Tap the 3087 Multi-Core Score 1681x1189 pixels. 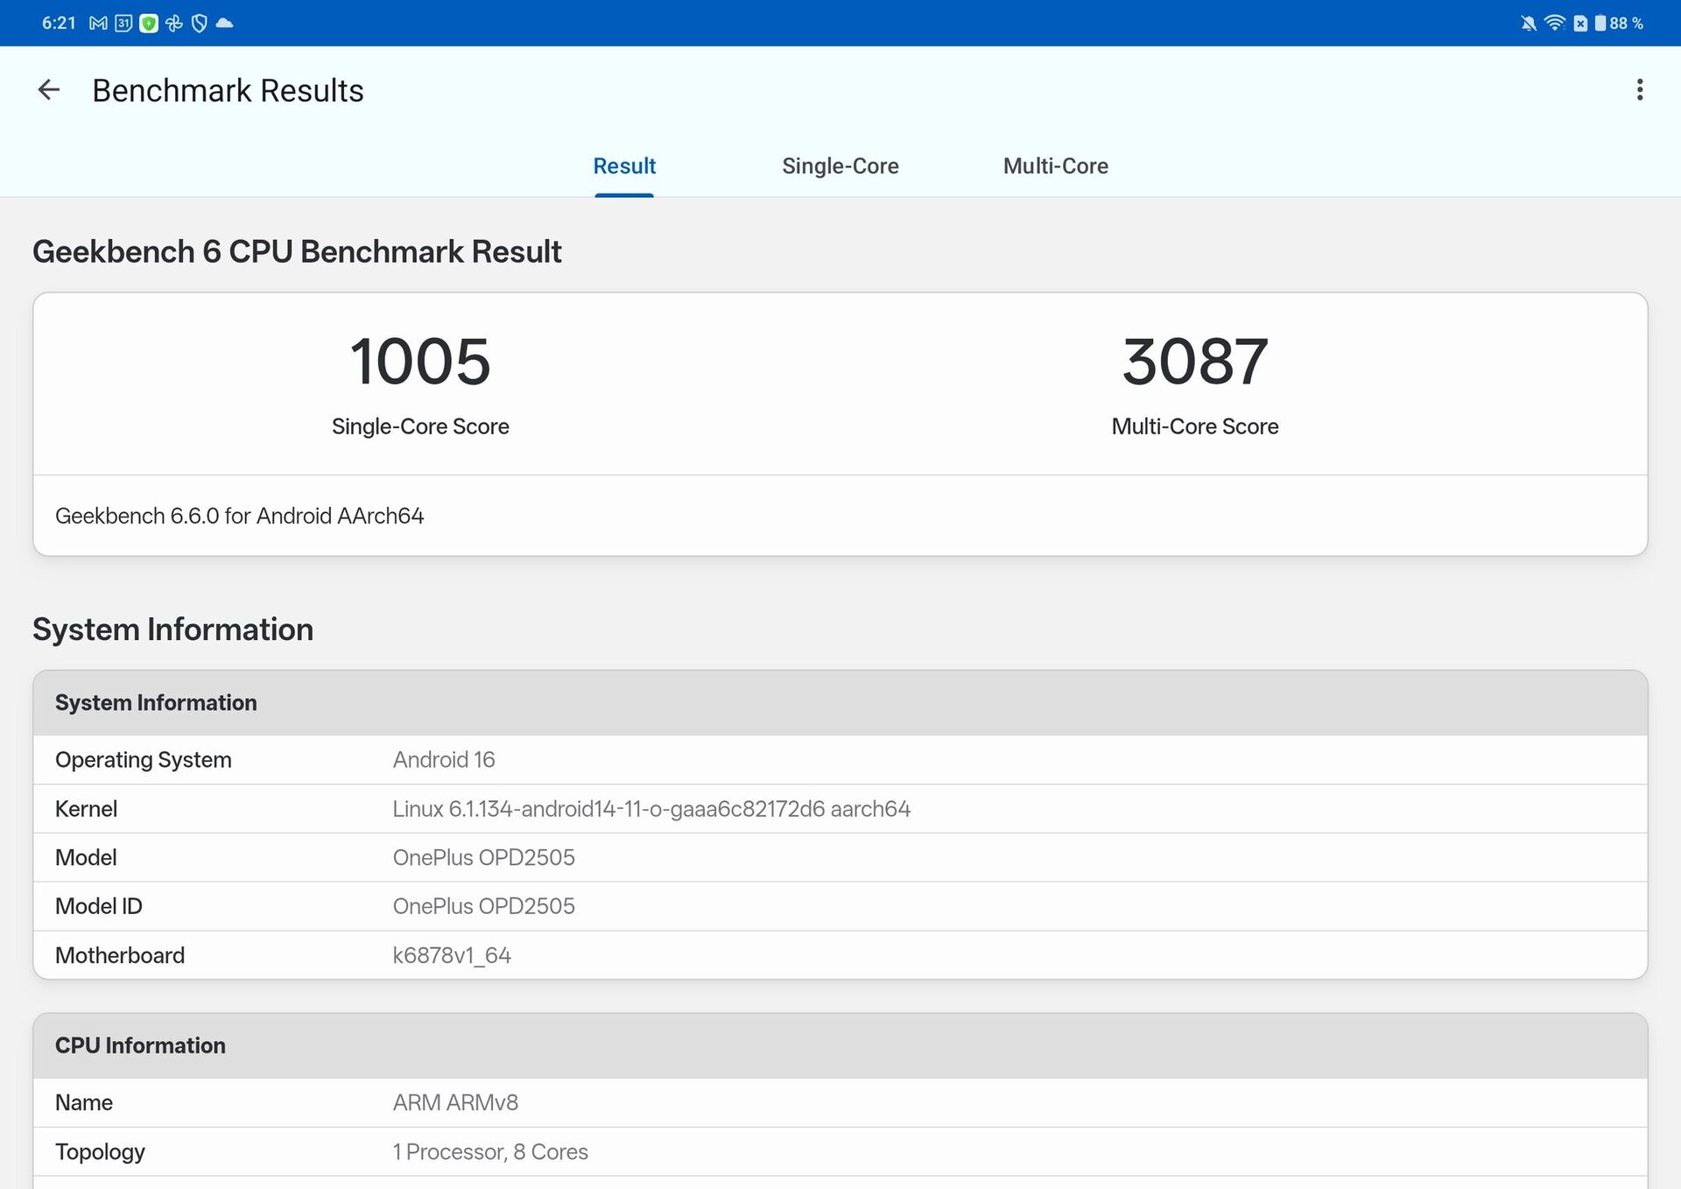point(1194,362)
